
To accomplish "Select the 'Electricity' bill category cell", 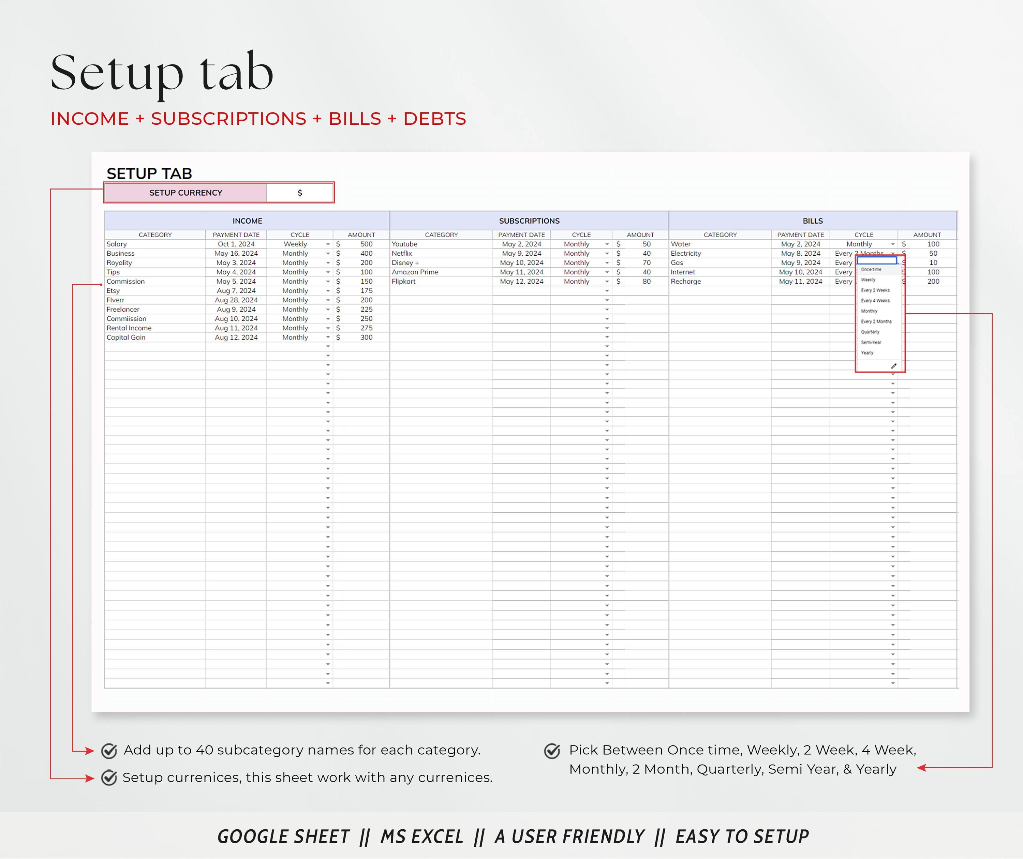I will (720, 254).
